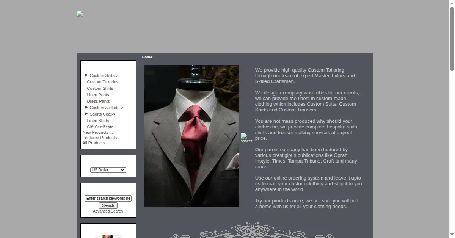455x238 pixels.
Task: Click the Search button
Action: pos(108,205)
